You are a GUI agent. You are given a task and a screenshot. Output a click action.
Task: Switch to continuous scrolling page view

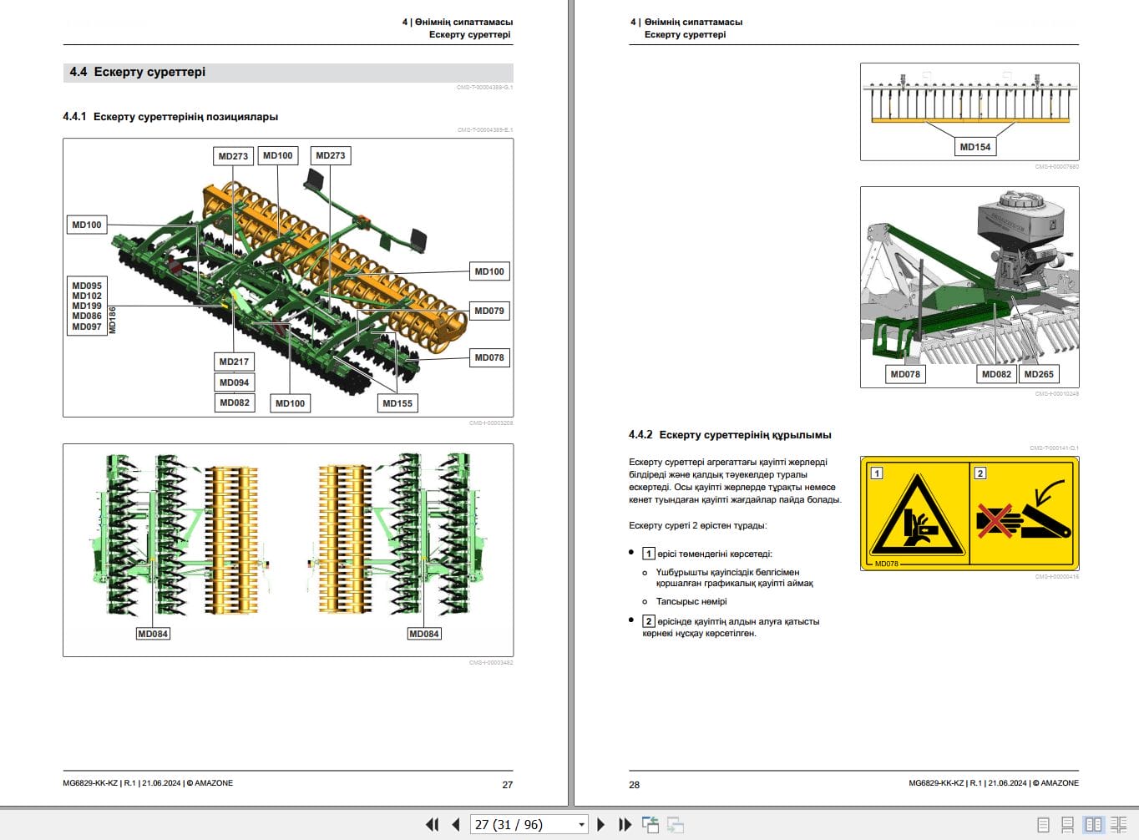coord(1067,824)
